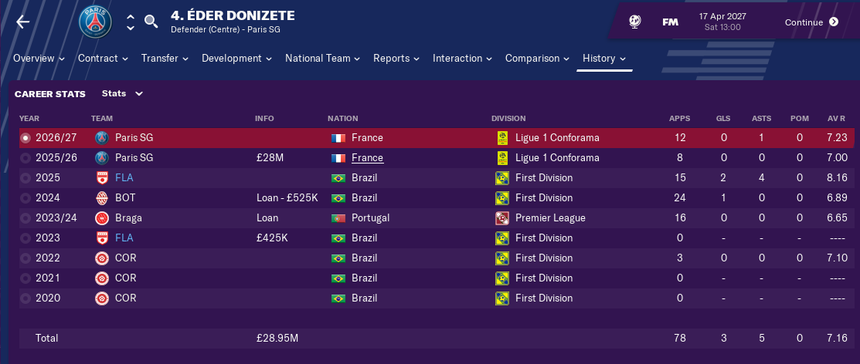
Task: Cycle players with the up/down chevrons
Action: [130, 22]
